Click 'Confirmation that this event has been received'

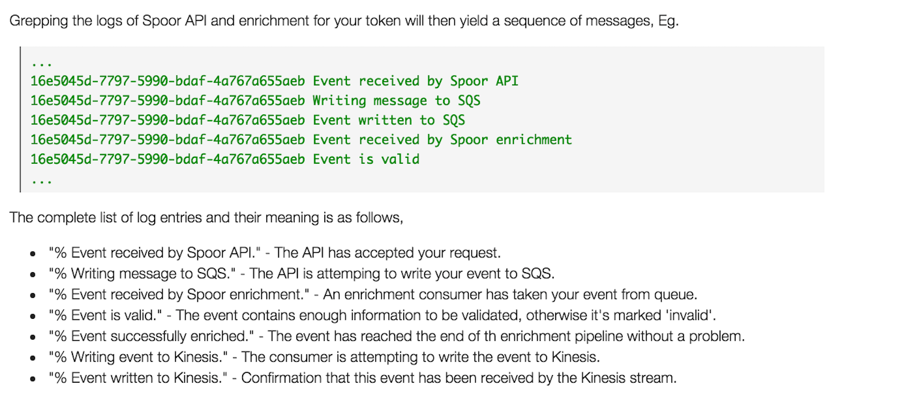point(388,378)
